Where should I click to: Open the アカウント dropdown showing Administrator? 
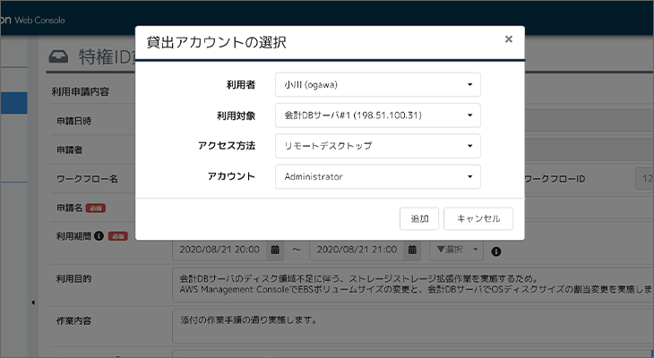378,176
